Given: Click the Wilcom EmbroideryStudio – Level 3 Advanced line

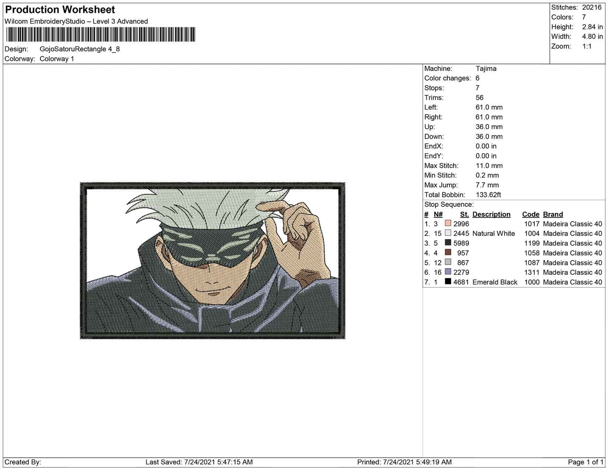Looking at the screenshot, I should [76, 21].
